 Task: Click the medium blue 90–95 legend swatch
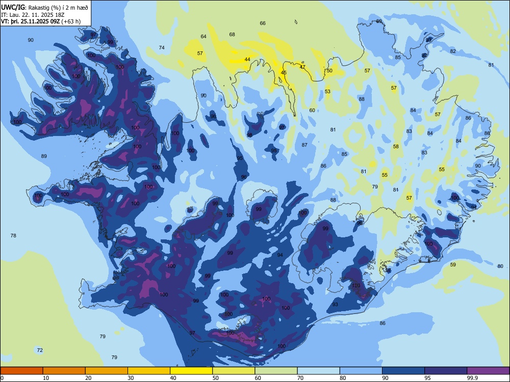pos(403,371)
